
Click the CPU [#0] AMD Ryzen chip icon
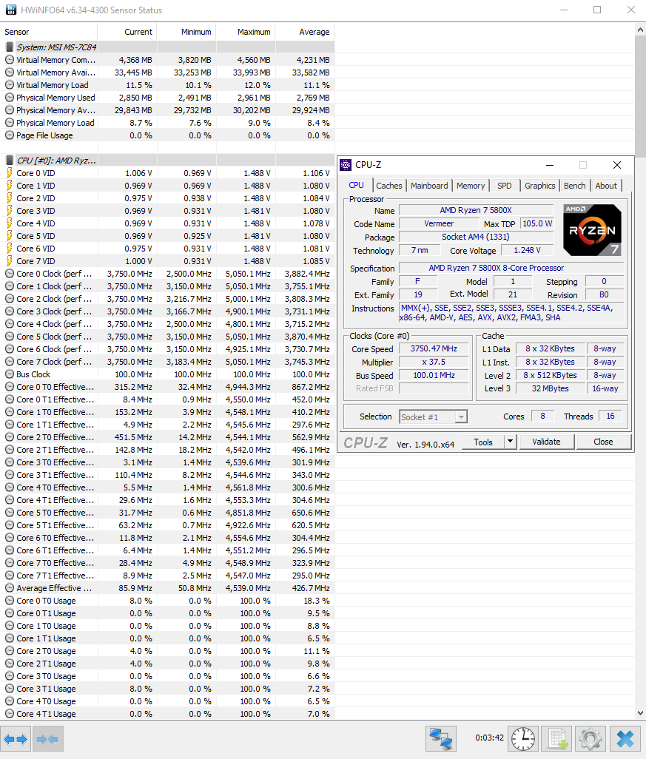[9, 161]
